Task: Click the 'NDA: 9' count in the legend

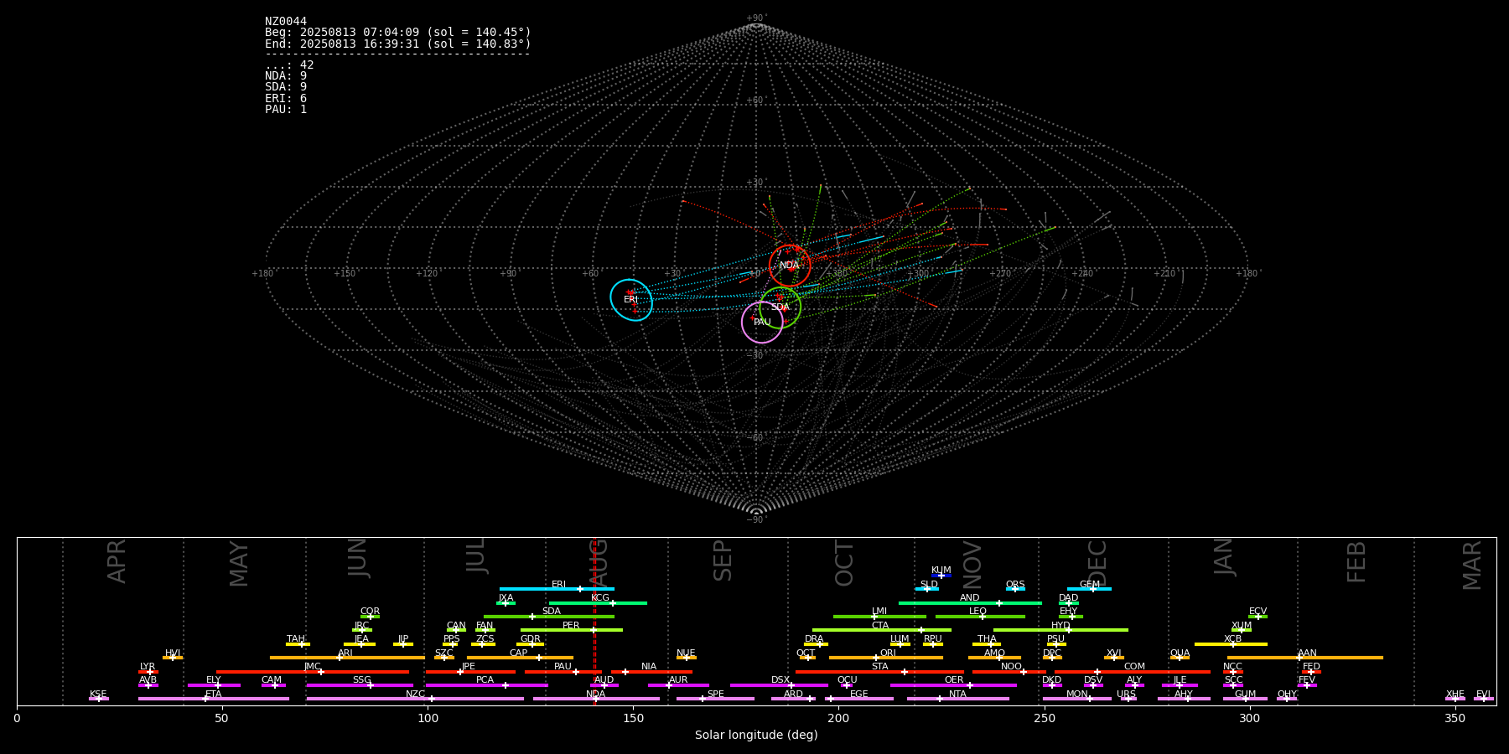Action: click(286, 76)
